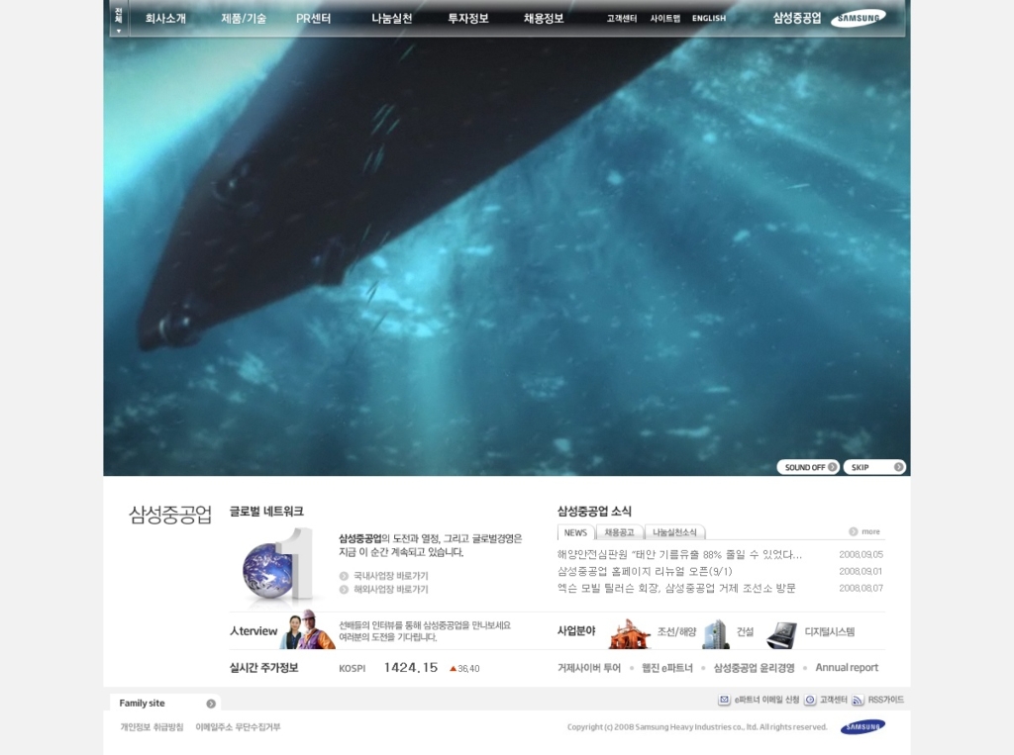Viewport: 1014px width, 755px height.
Task: Open the 나눔실천 menu
Action: click(x=392, y=19)
